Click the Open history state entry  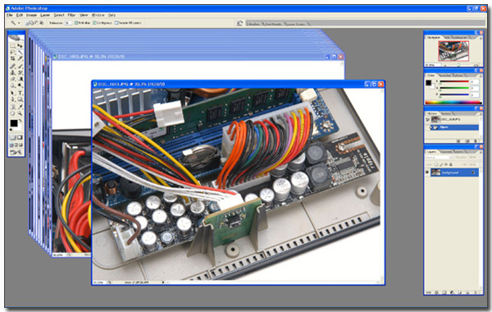tap(454, 127)
